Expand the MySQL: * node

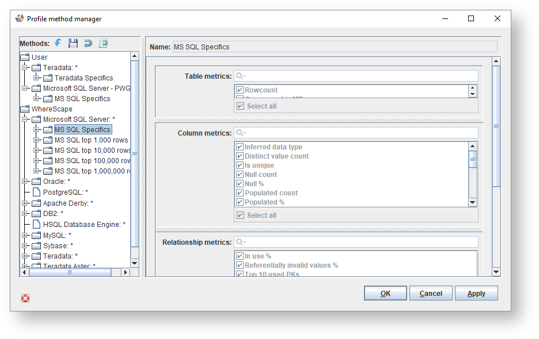click(x=25, y=236)
